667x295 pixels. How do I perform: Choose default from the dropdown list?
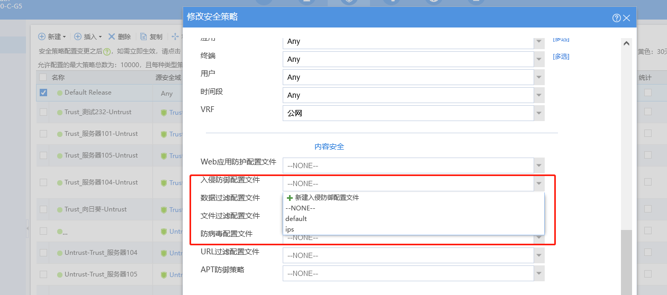(x=296, y=219)
